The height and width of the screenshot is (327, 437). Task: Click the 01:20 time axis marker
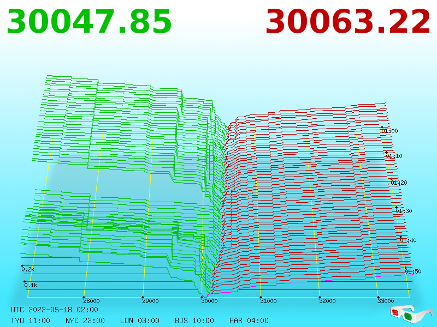[399, 183]
